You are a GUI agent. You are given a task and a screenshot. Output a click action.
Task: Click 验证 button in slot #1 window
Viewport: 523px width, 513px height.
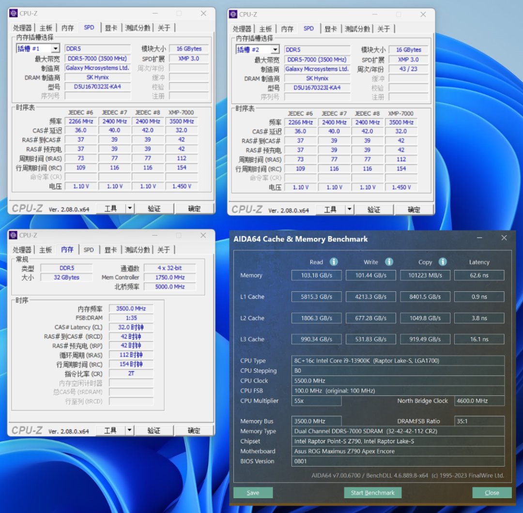(x=154, y=209)
